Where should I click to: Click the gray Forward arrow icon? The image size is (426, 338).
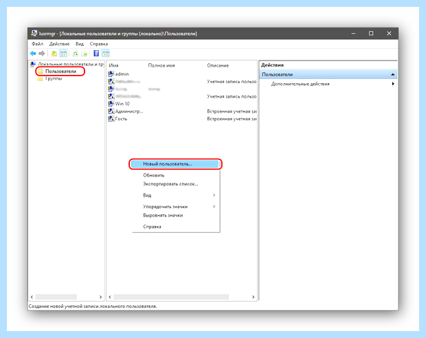[x=41, y=54]
